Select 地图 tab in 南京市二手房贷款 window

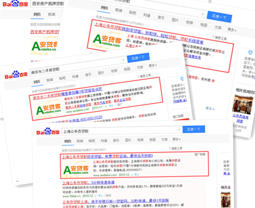127,69
